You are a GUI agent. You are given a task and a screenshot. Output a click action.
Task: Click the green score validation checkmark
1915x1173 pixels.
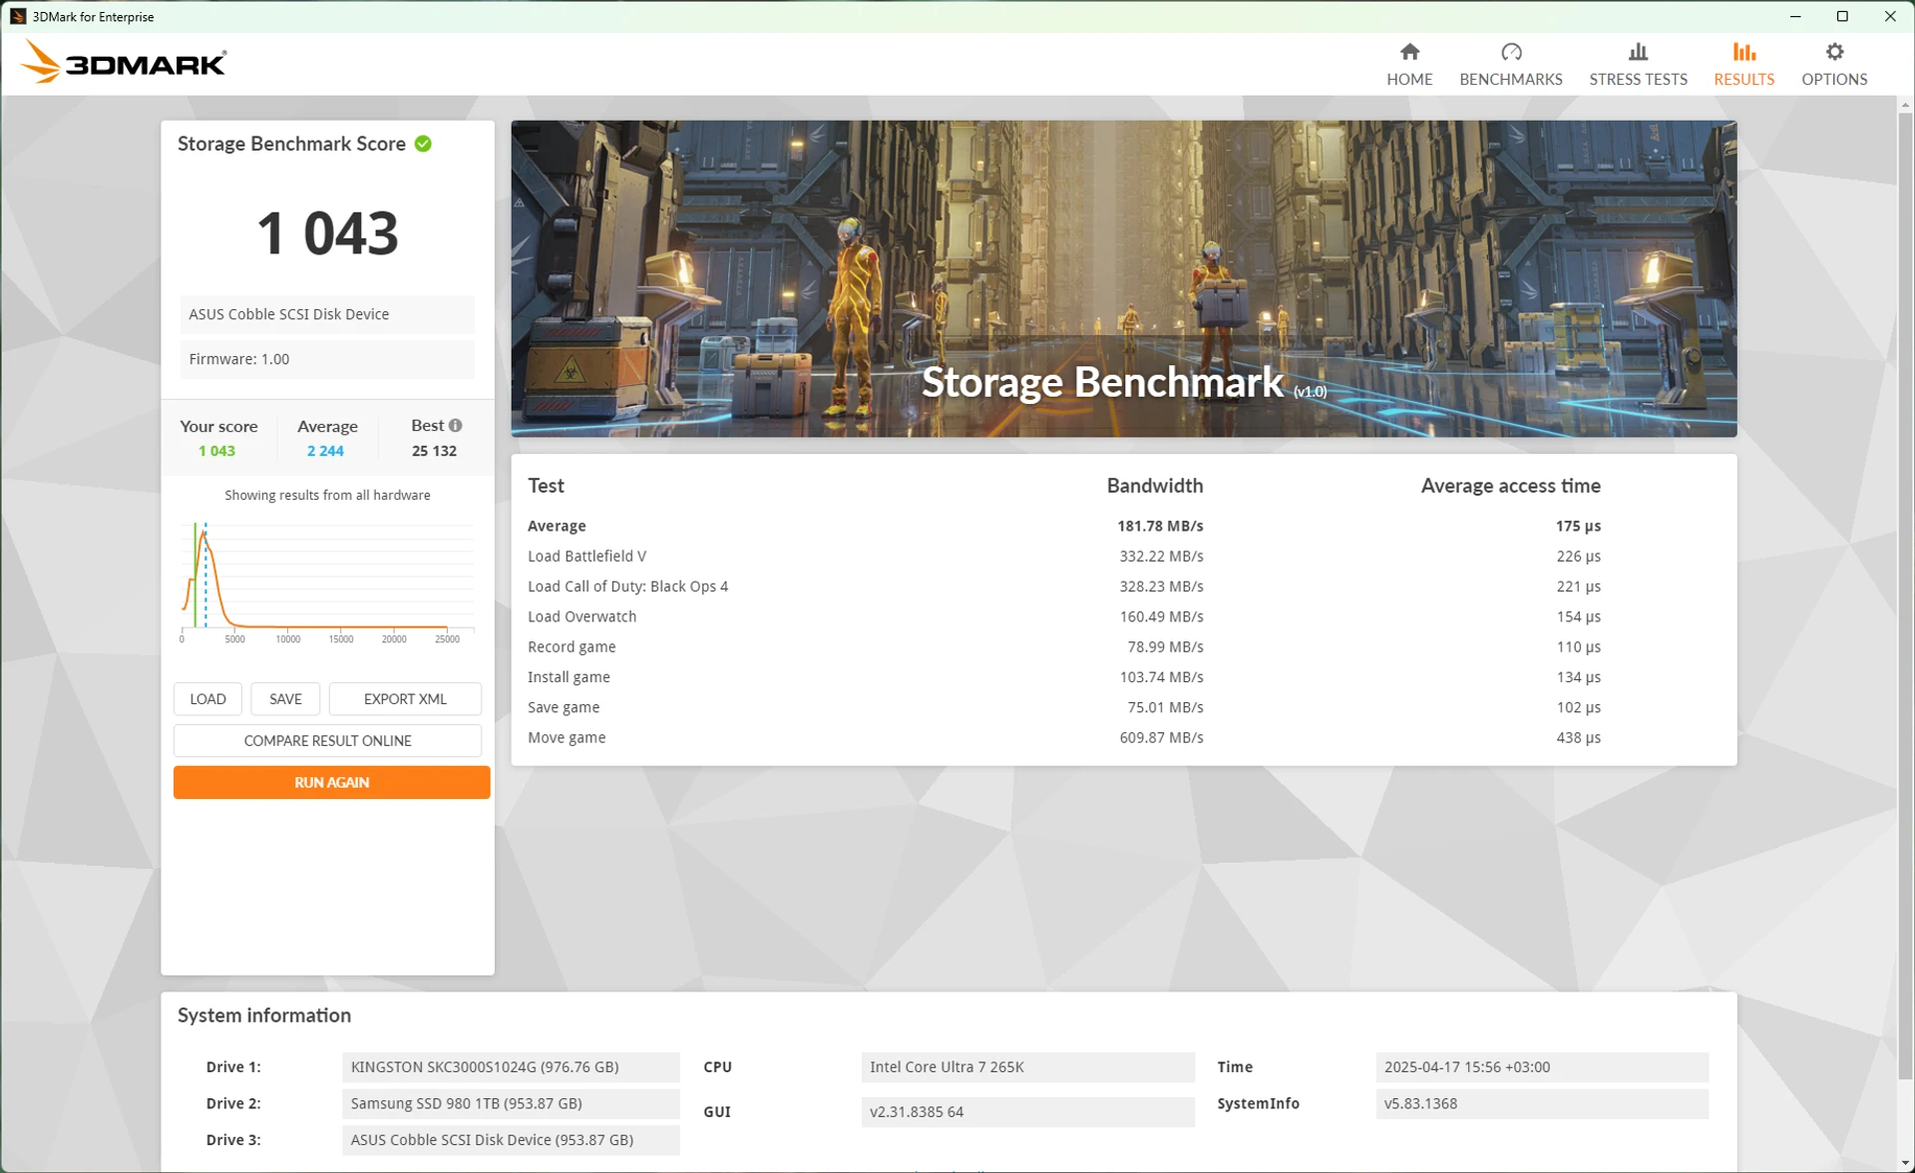tap(423, 144)
